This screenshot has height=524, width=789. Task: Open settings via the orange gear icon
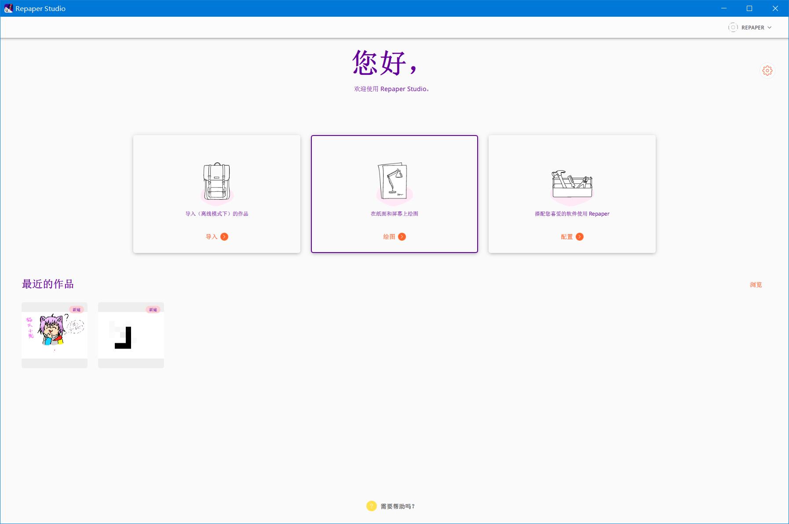[x=767, y=70]
